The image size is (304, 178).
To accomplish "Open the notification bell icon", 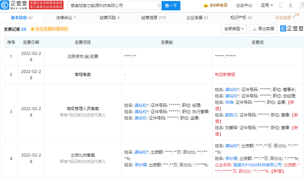I will [291, 5].
